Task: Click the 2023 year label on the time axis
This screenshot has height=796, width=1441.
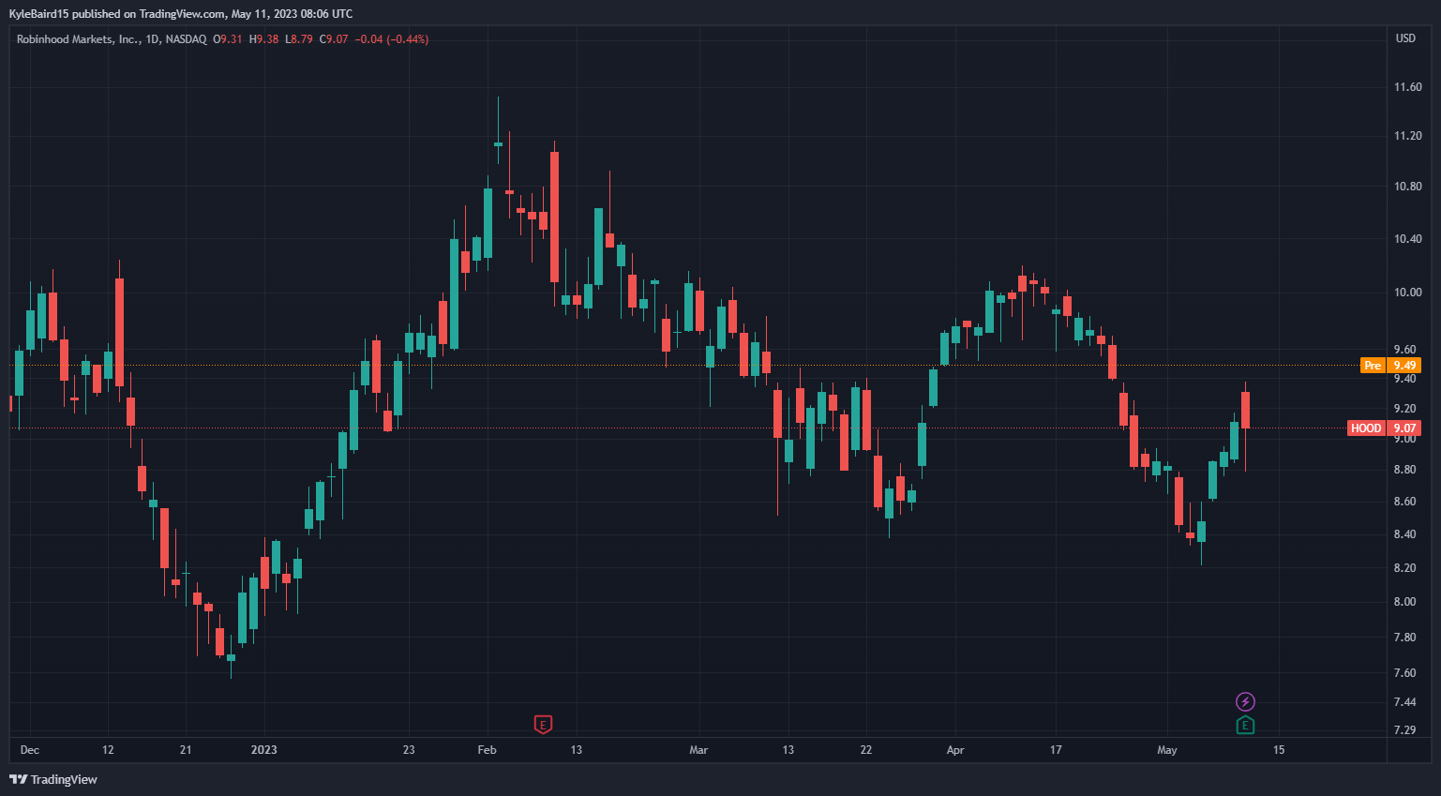Action: [x=264, y=750]
